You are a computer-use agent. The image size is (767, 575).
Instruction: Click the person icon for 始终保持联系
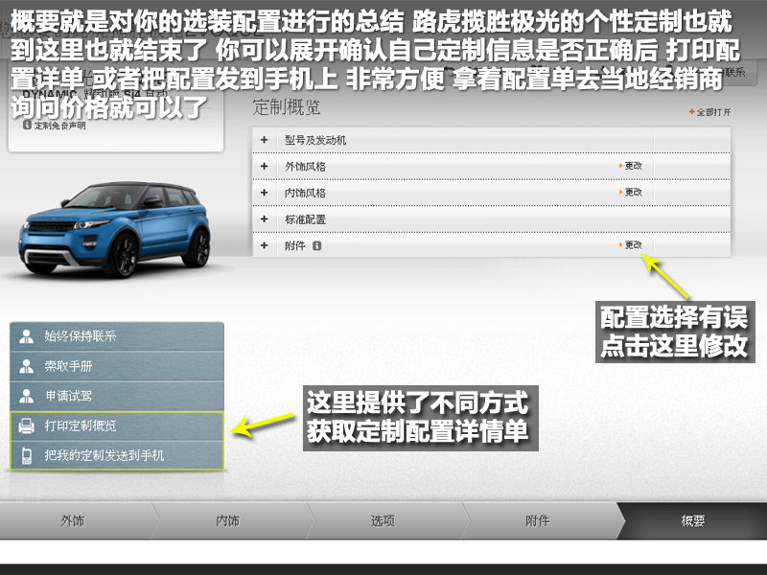(27, 336)
